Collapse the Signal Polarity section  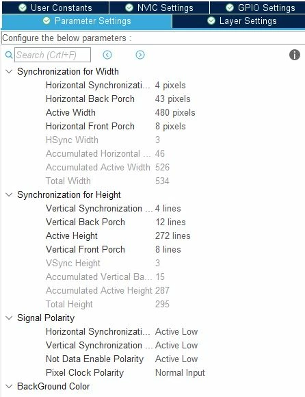point(9,318)
